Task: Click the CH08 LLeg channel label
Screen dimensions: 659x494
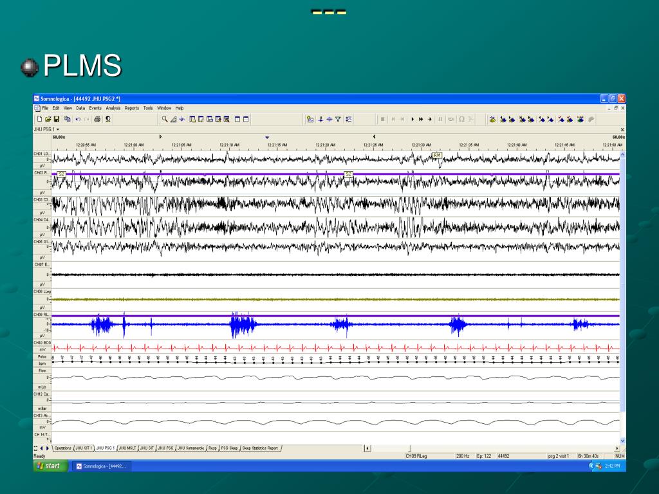Action: pos(42,291)
